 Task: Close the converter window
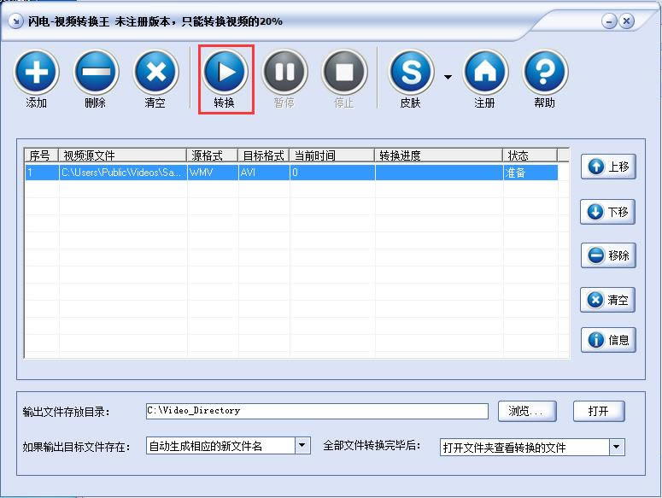tap(626, 21)
